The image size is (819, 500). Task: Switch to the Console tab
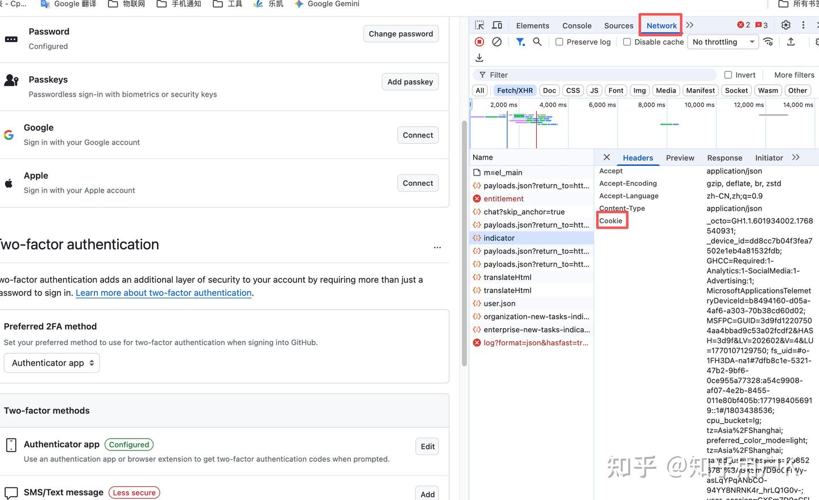click(x=577, y=26)
